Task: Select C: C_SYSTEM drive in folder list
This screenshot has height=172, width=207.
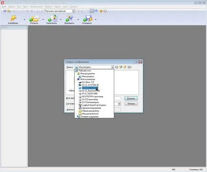Action: pyautogui.click(x=90, y=85)
